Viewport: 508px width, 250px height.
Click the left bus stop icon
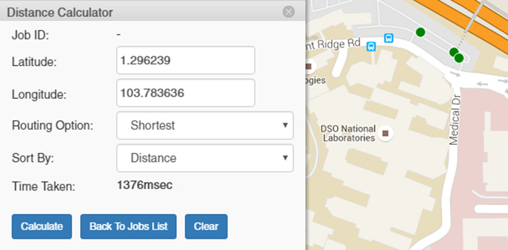tap(371, 46)
